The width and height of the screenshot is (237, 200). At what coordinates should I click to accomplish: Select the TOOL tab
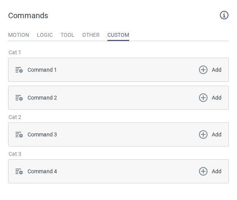67,35
